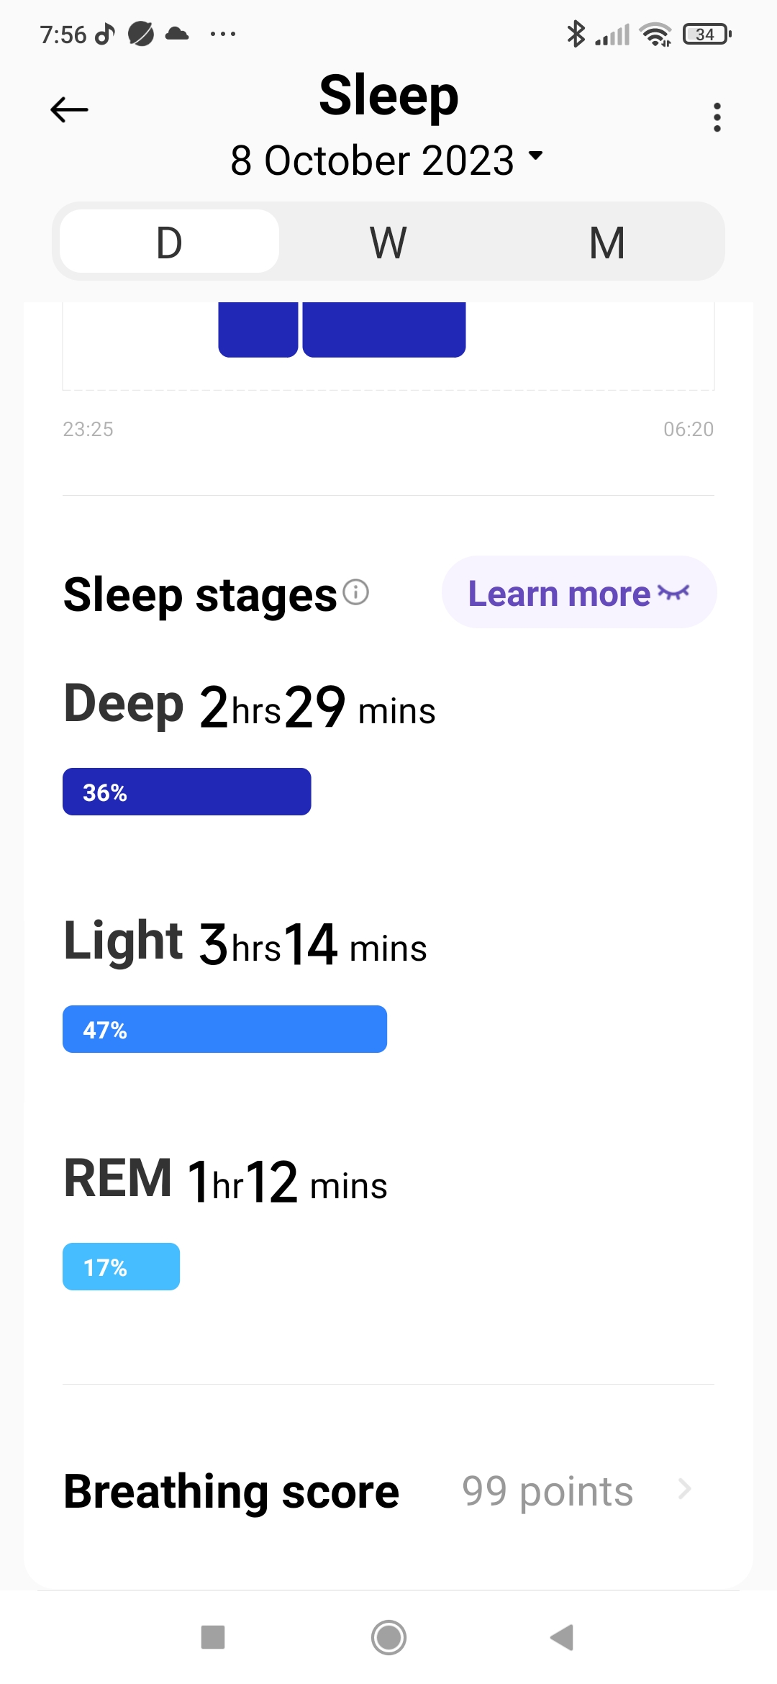Tap the Learn more button
Screen dimensions: 777x1684
pyautogui.click(x=579, y=592)
